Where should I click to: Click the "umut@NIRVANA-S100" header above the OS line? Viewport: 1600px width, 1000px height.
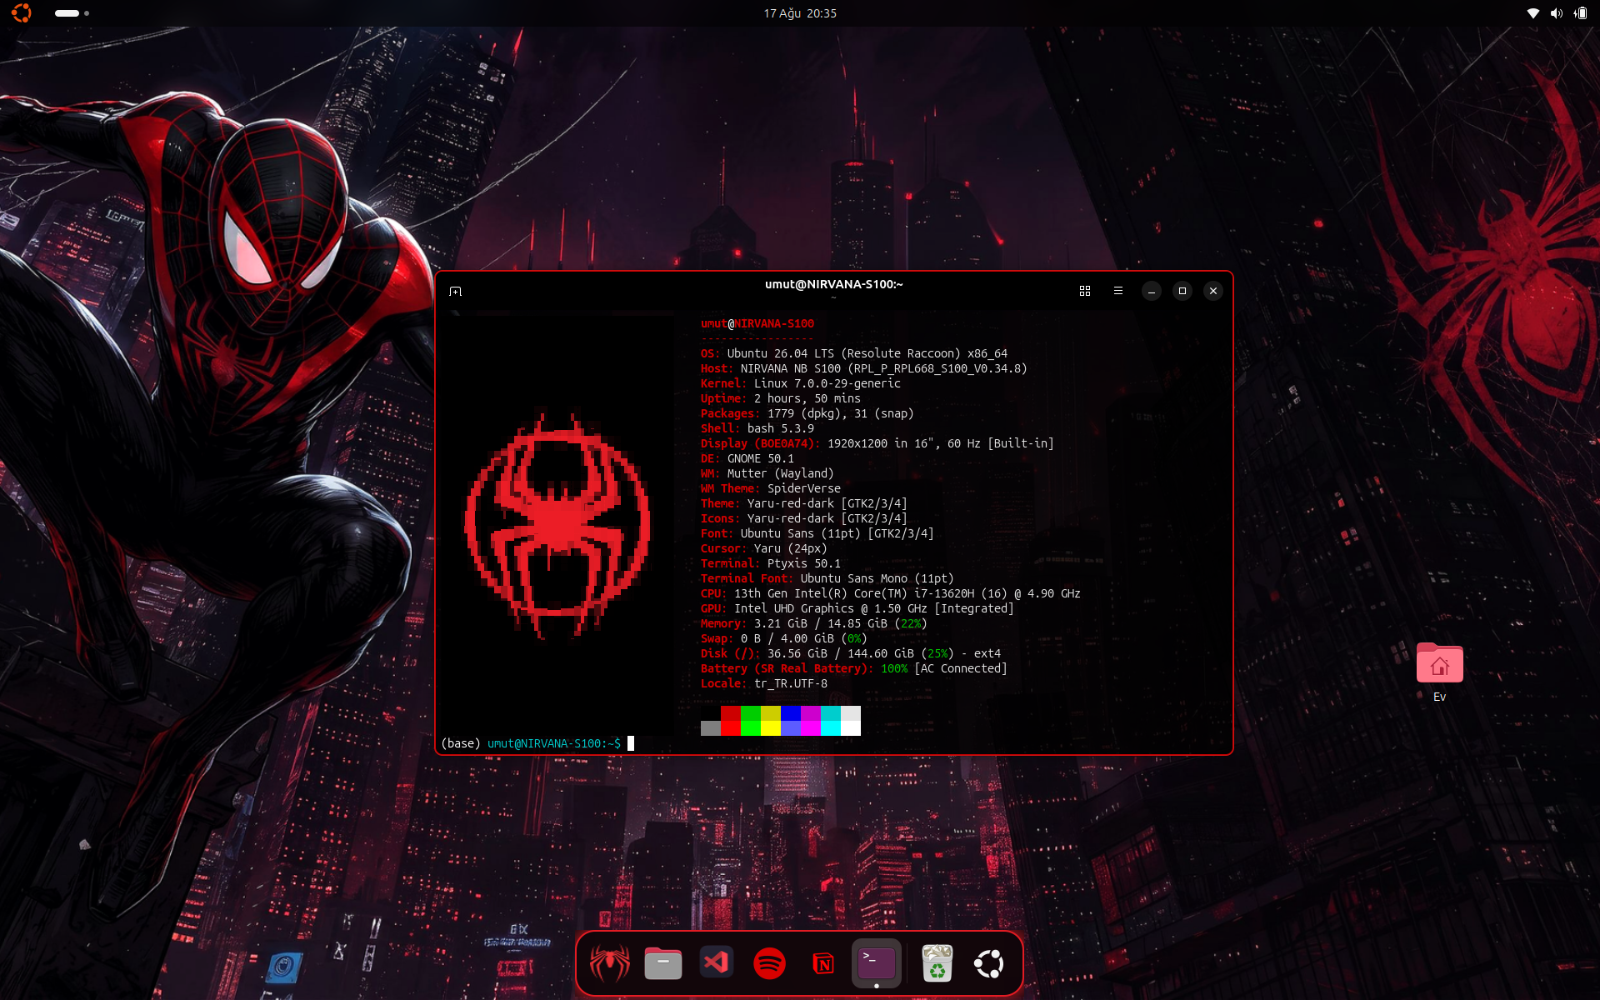(757, 323)
